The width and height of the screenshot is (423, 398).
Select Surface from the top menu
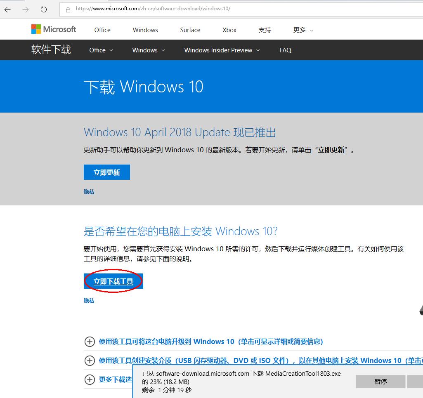(190, 30)
